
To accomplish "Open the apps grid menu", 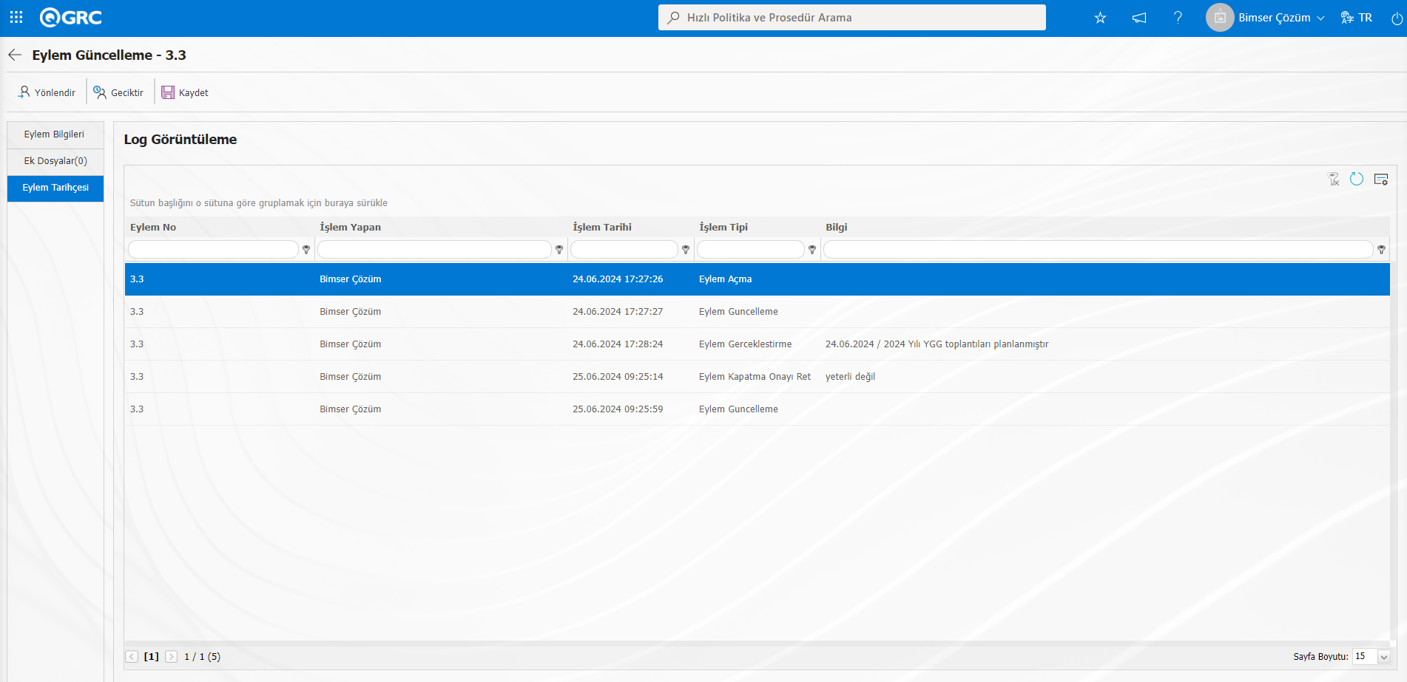I will coord(16,17).
